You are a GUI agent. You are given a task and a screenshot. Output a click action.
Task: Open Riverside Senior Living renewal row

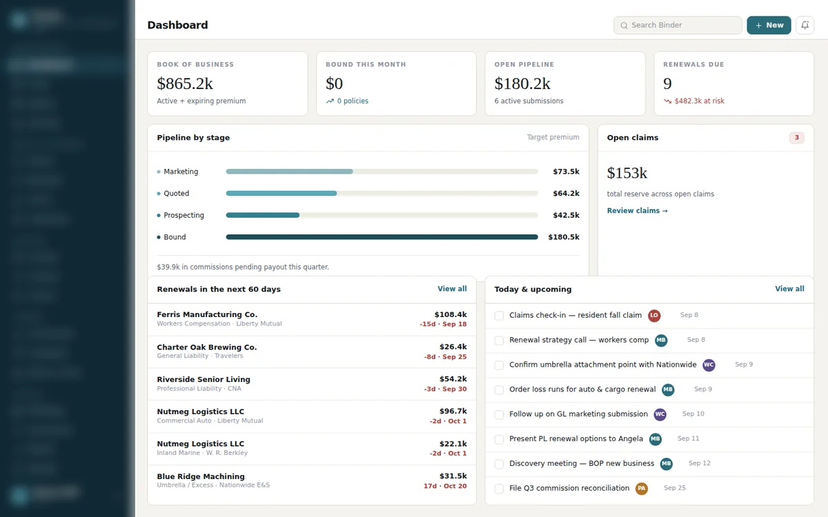[x=312, y=384]
